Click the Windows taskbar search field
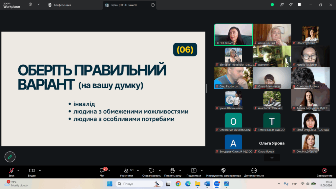Screen dimensions: 336x189 coord(139,184)
